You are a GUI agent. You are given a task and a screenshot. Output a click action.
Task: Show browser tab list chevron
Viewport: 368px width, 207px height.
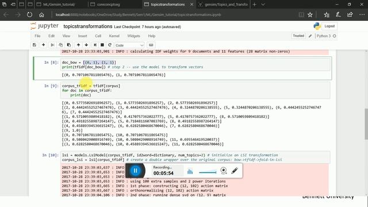point(263,4)
